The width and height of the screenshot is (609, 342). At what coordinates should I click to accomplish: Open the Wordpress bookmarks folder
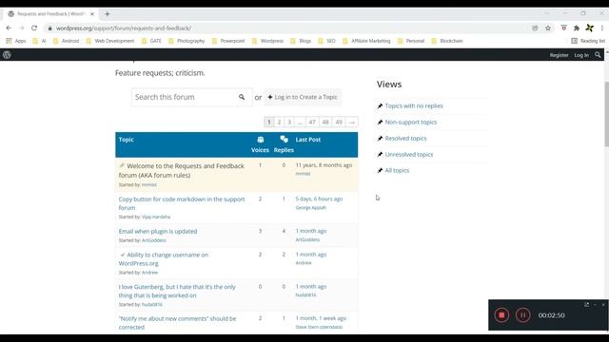(x=268, y=41)
